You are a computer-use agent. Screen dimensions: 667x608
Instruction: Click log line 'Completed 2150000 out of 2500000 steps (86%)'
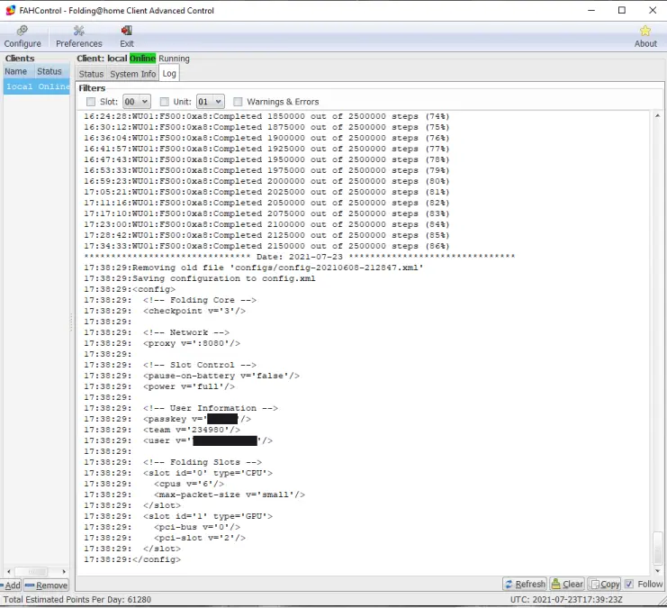point(266,246)
